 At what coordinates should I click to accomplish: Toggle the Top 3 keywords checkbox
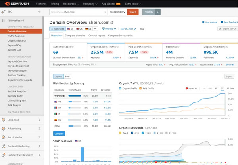point(121,133)
